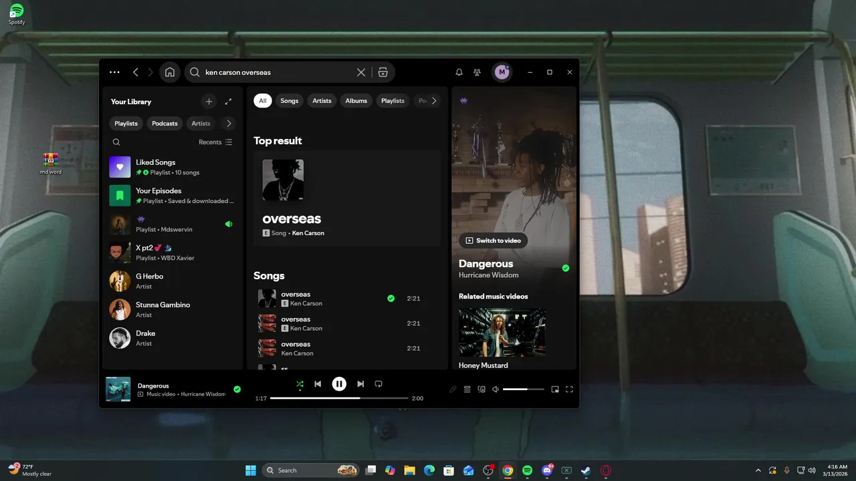Skip to previous track

click(x=318, y=384)
